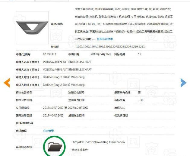The width and height of the screenshot is (190, 156).
Task: Click the 商标流程 label
Action: pos(21,131)
